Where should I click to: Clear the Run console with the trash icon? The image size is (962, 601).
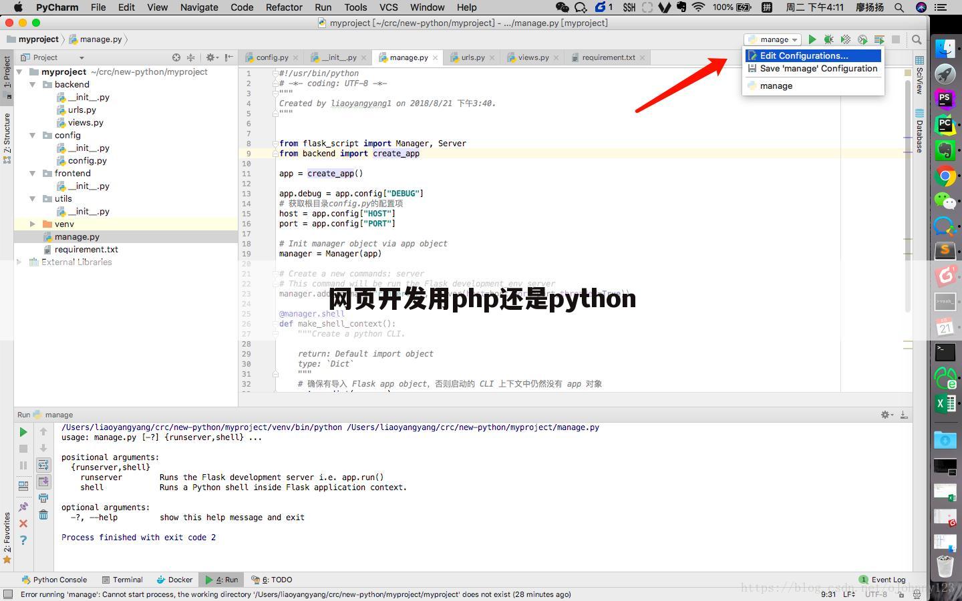pyautogui.click(x=43, y=514)
